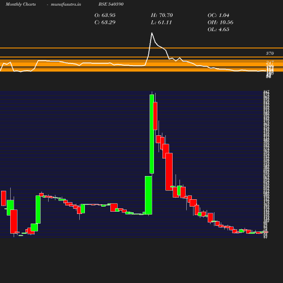Click the 'BSE 540590' symbol text

pos(111,4)
